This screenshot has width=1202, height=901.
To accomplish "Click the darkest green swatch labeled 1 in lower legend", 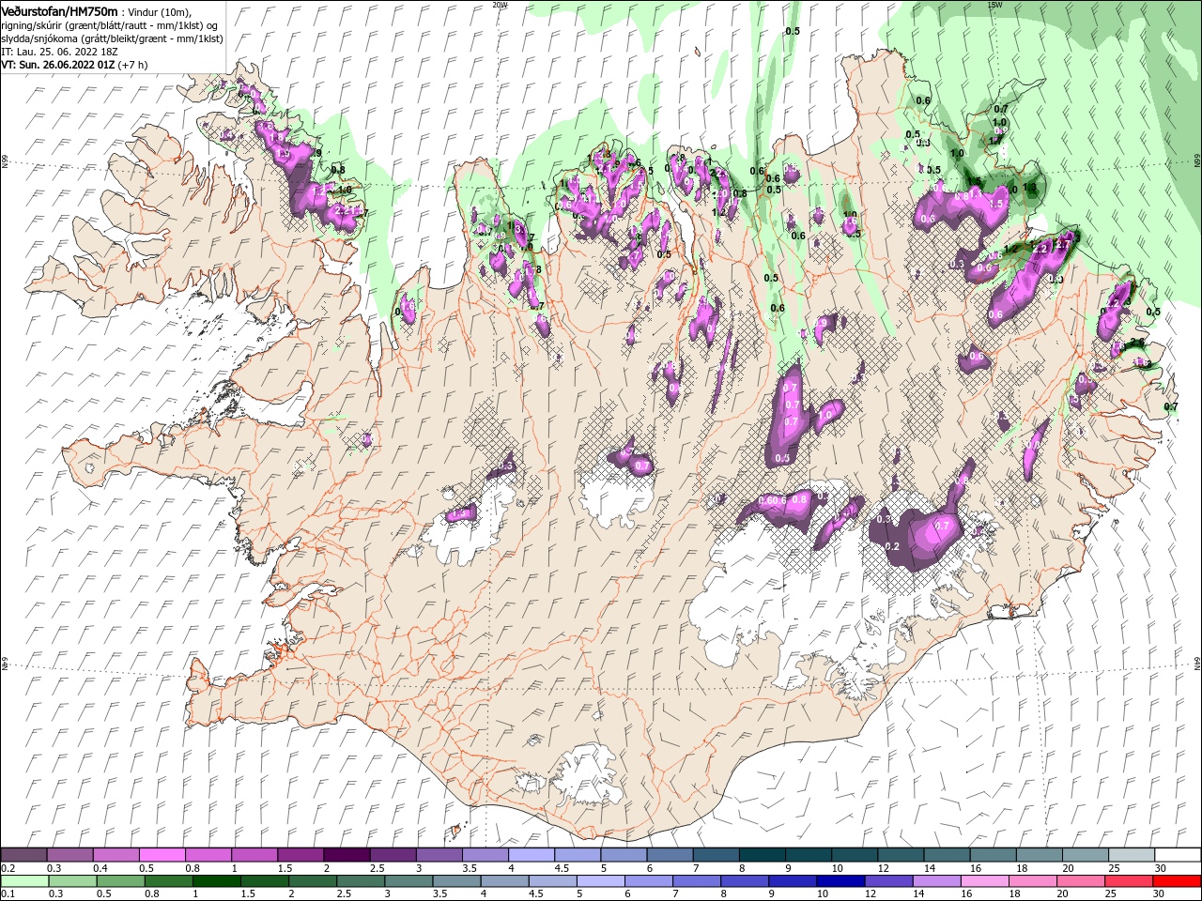I will (218, 881).
